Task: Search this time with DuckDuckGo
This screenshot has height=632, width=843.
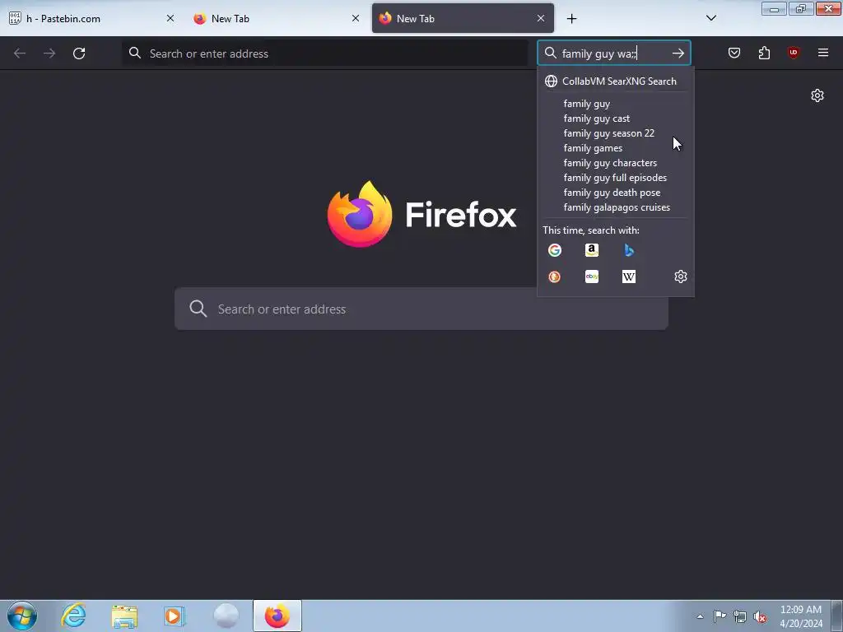Action: tap(555, 276)
